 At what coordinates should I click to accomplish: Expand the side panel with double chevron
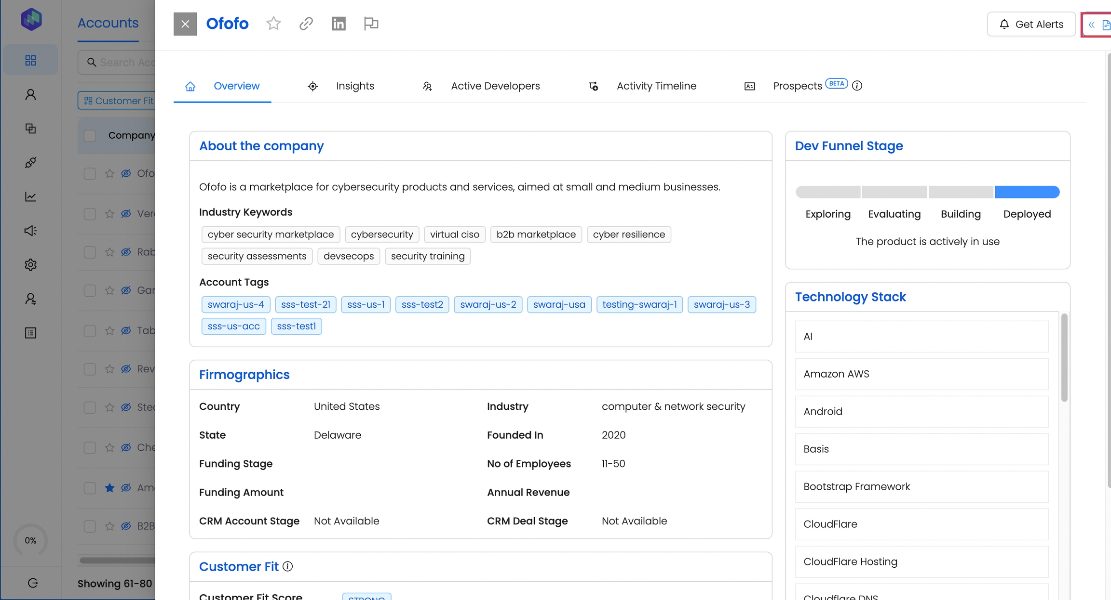click(x=1091, y=25)
